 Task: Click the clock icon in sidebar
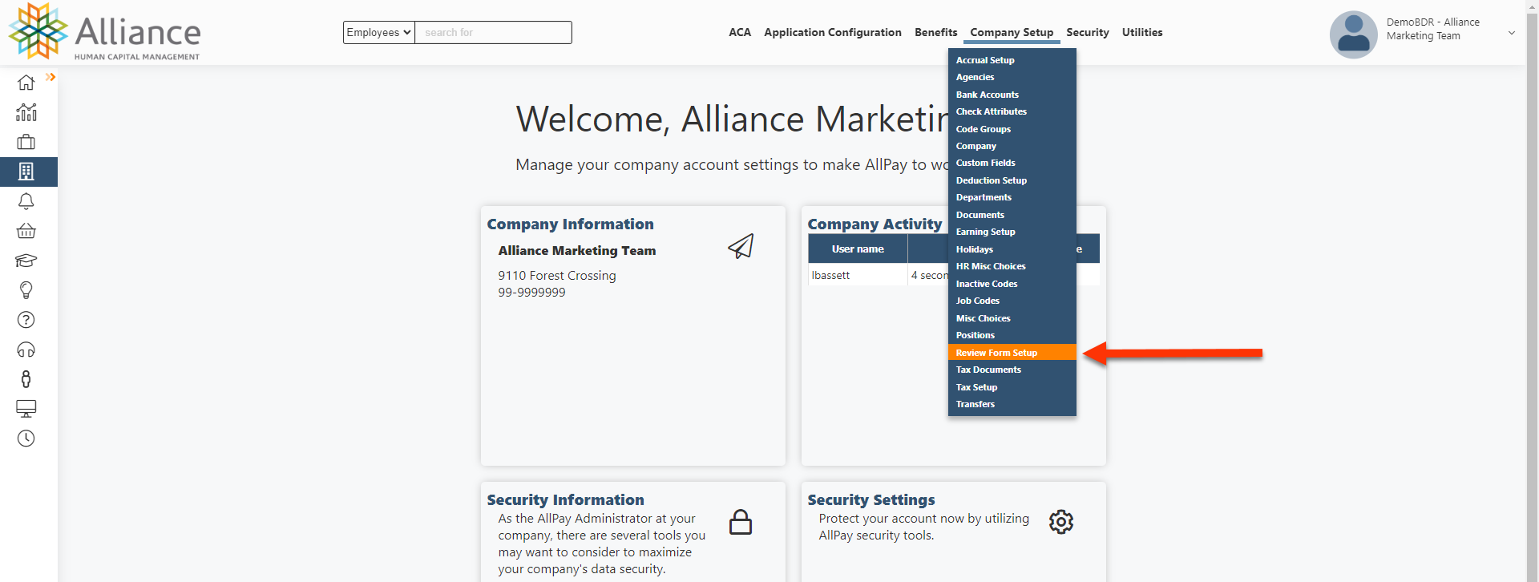point(26,439)
